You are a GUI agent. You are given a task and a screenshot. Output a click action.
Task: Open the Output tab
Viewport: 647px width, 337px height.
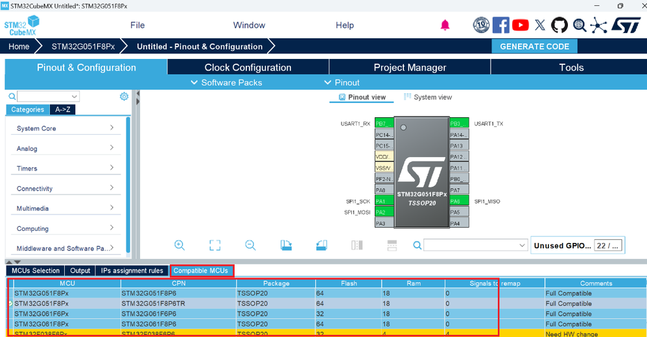[x=80, y=271]
